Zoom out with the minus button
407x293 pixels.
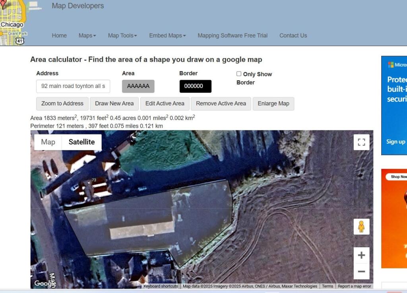361,272
